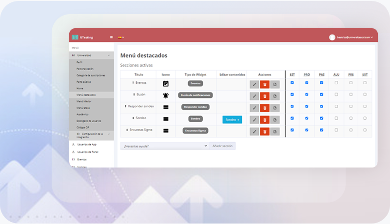Enable ALU checkbox for Buzón row
The height and width of the screenshot is (224, 390).
click(336, 94)
